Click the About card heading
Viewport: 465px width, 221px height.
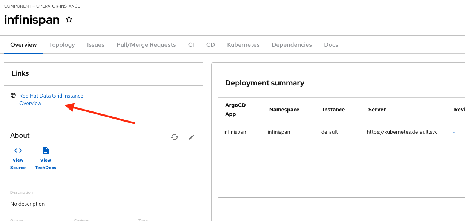[20, 136]
